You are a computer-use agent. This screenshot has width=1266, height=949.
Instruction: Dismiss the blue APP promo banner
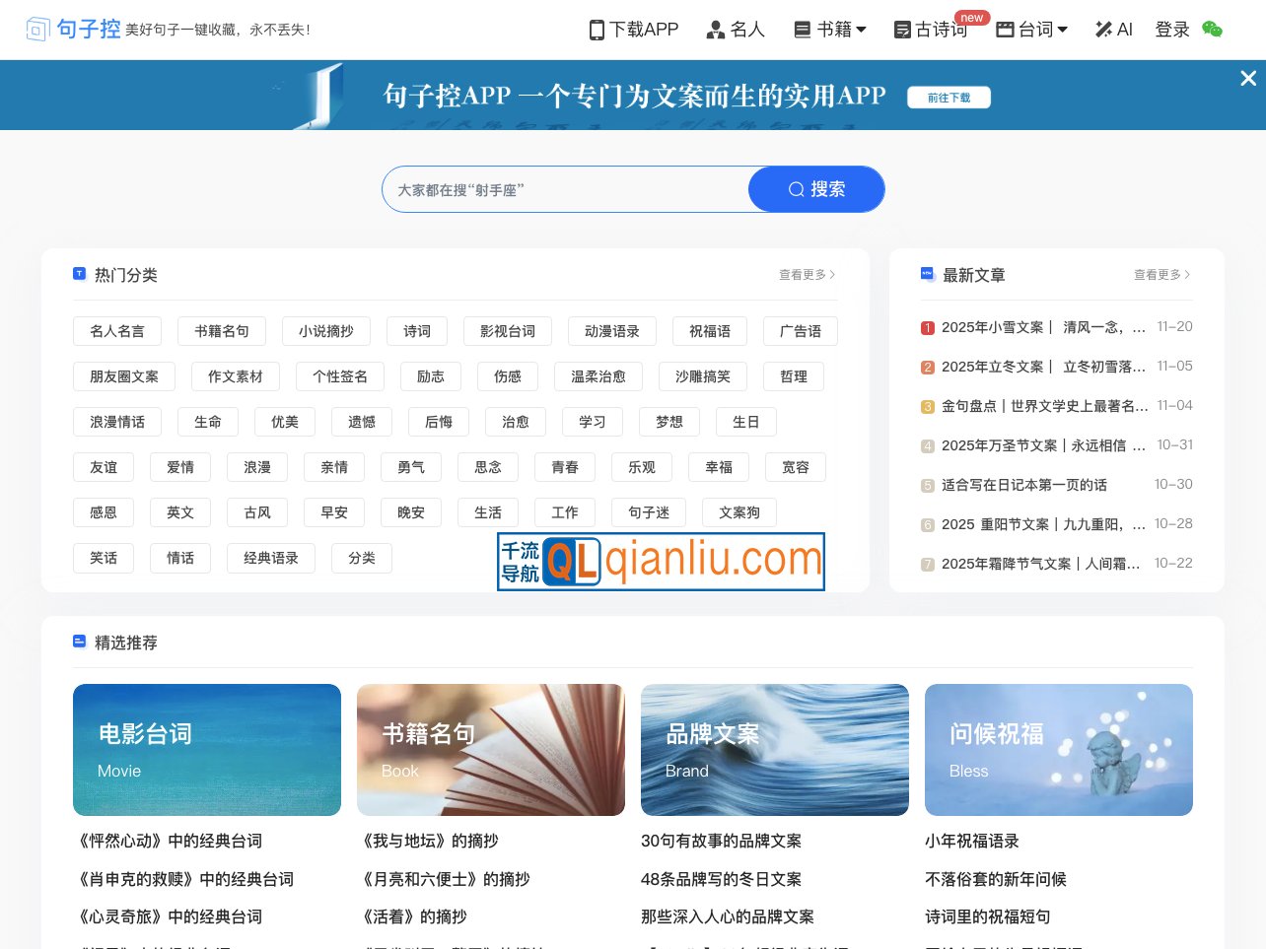[1249, 78]
